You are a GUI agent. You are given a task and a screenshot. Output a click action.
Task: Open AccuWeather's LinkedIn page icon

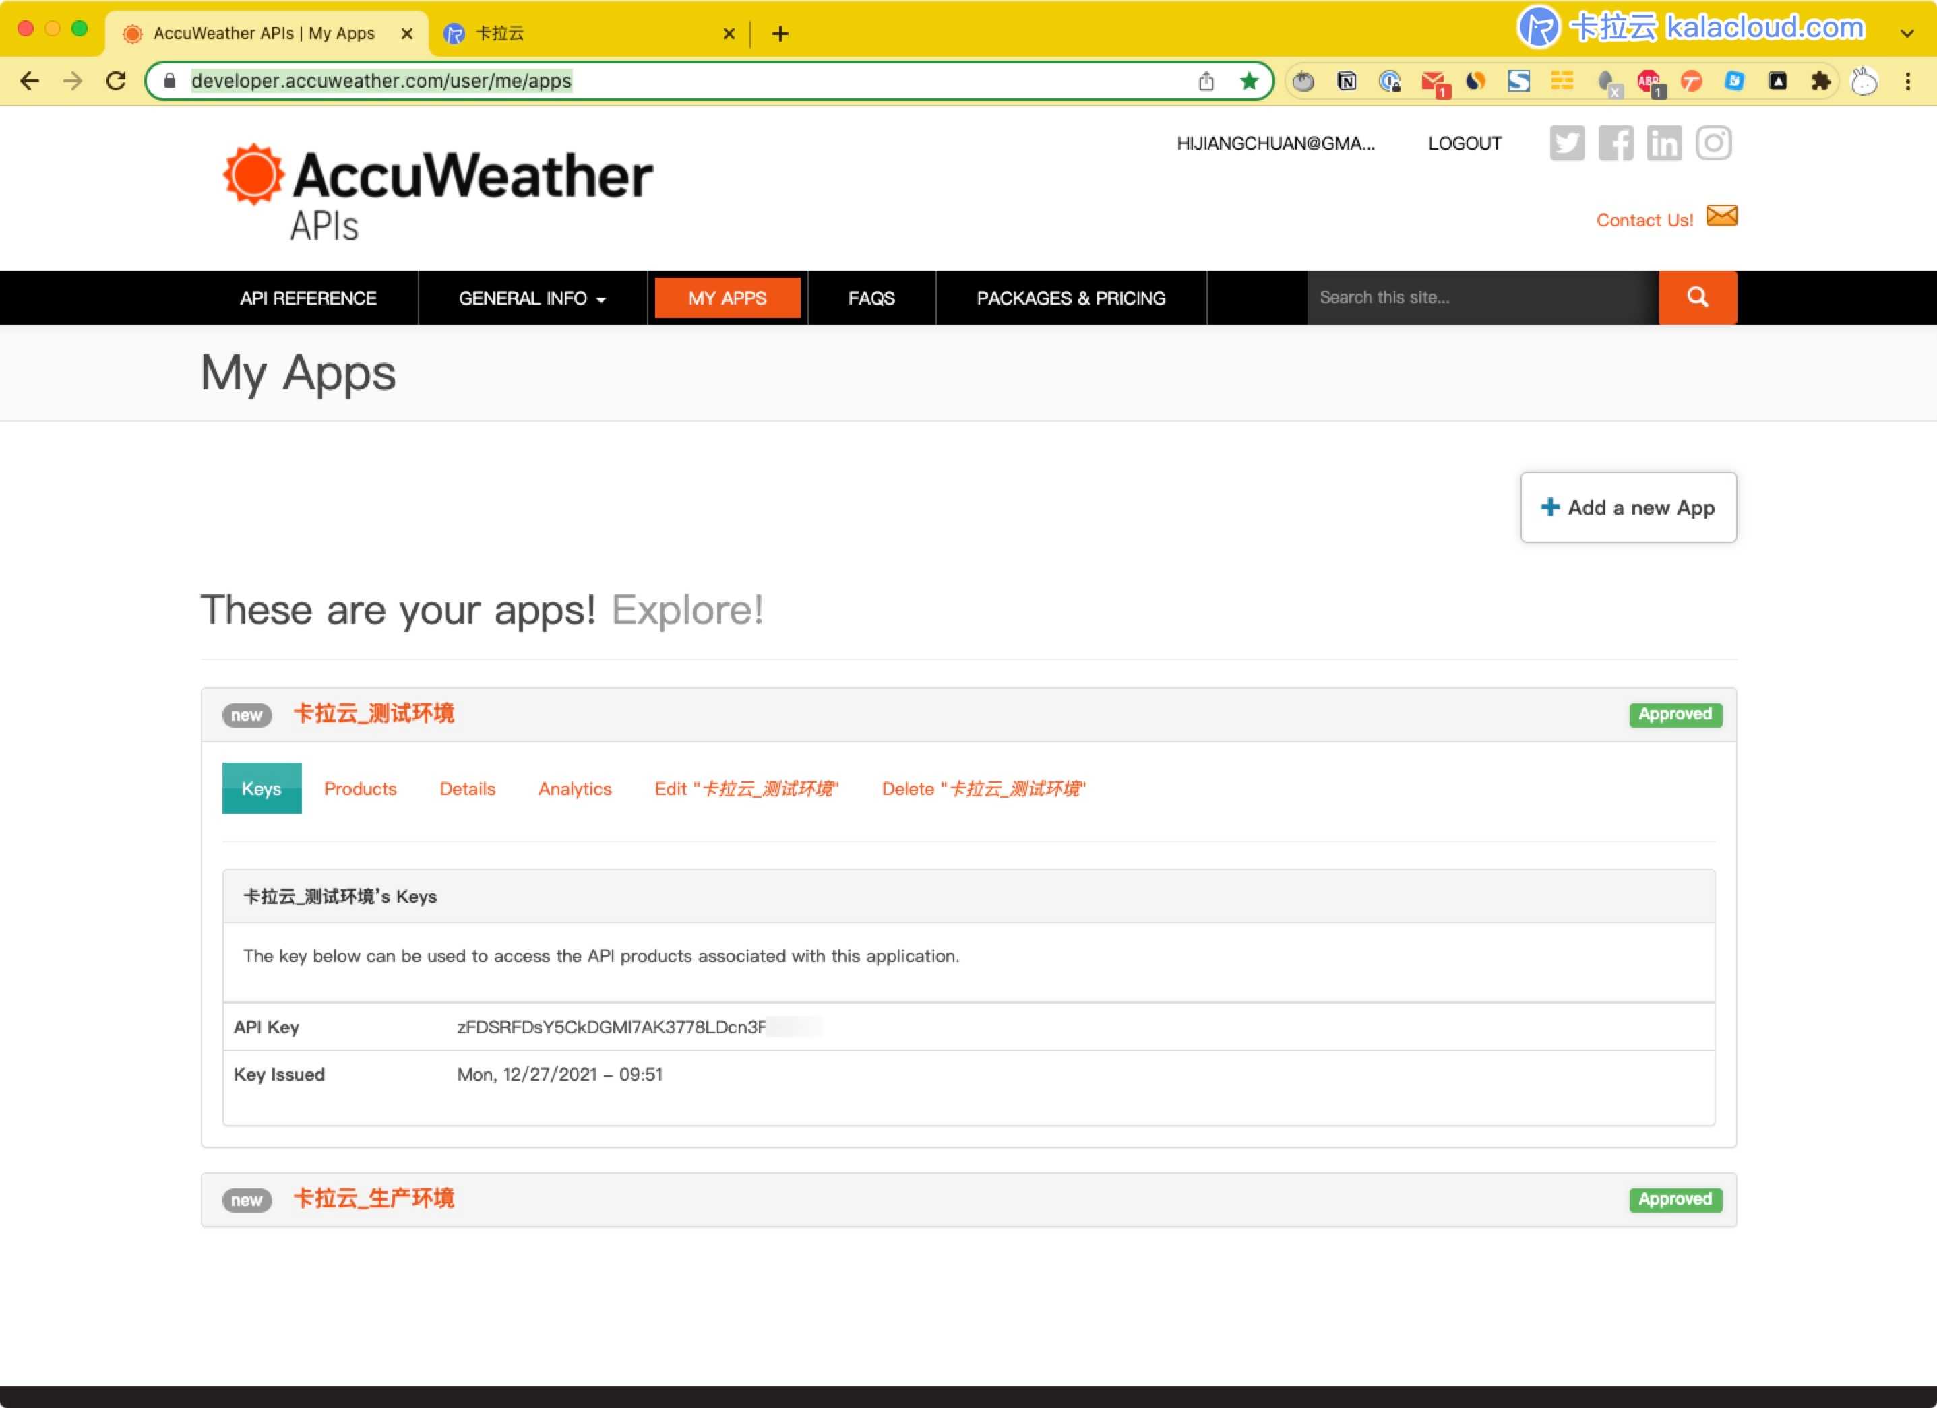point(1663,143)
